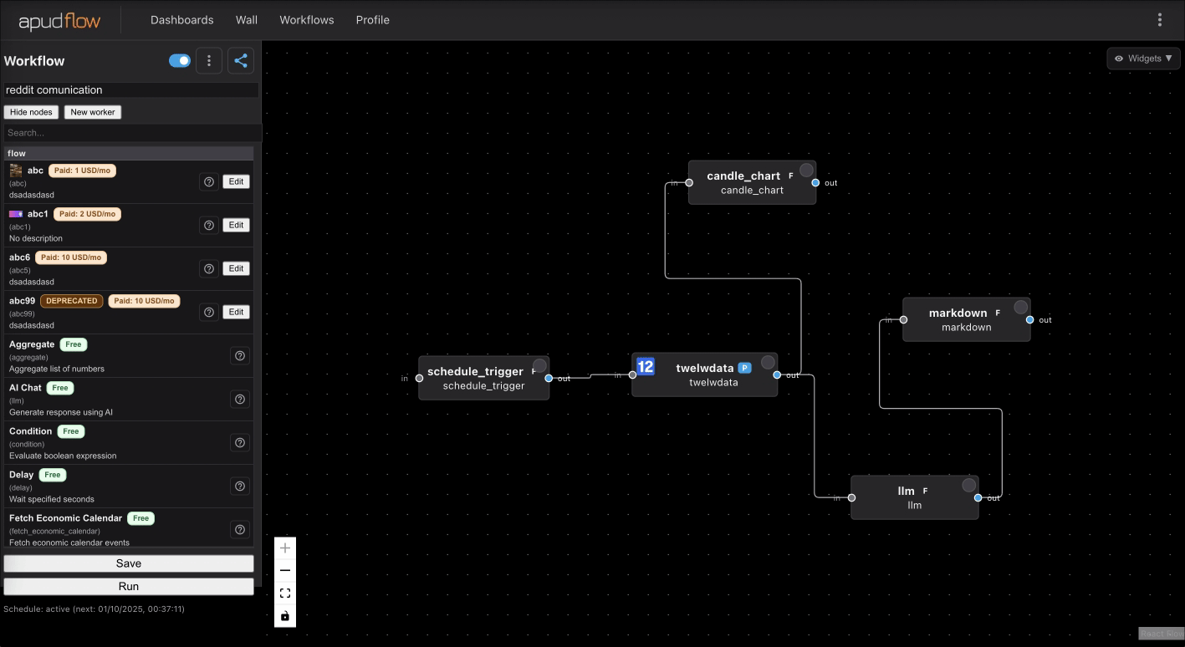Open the Wall menu item
Screen dimensions: 1185x647
click(246, 19)
